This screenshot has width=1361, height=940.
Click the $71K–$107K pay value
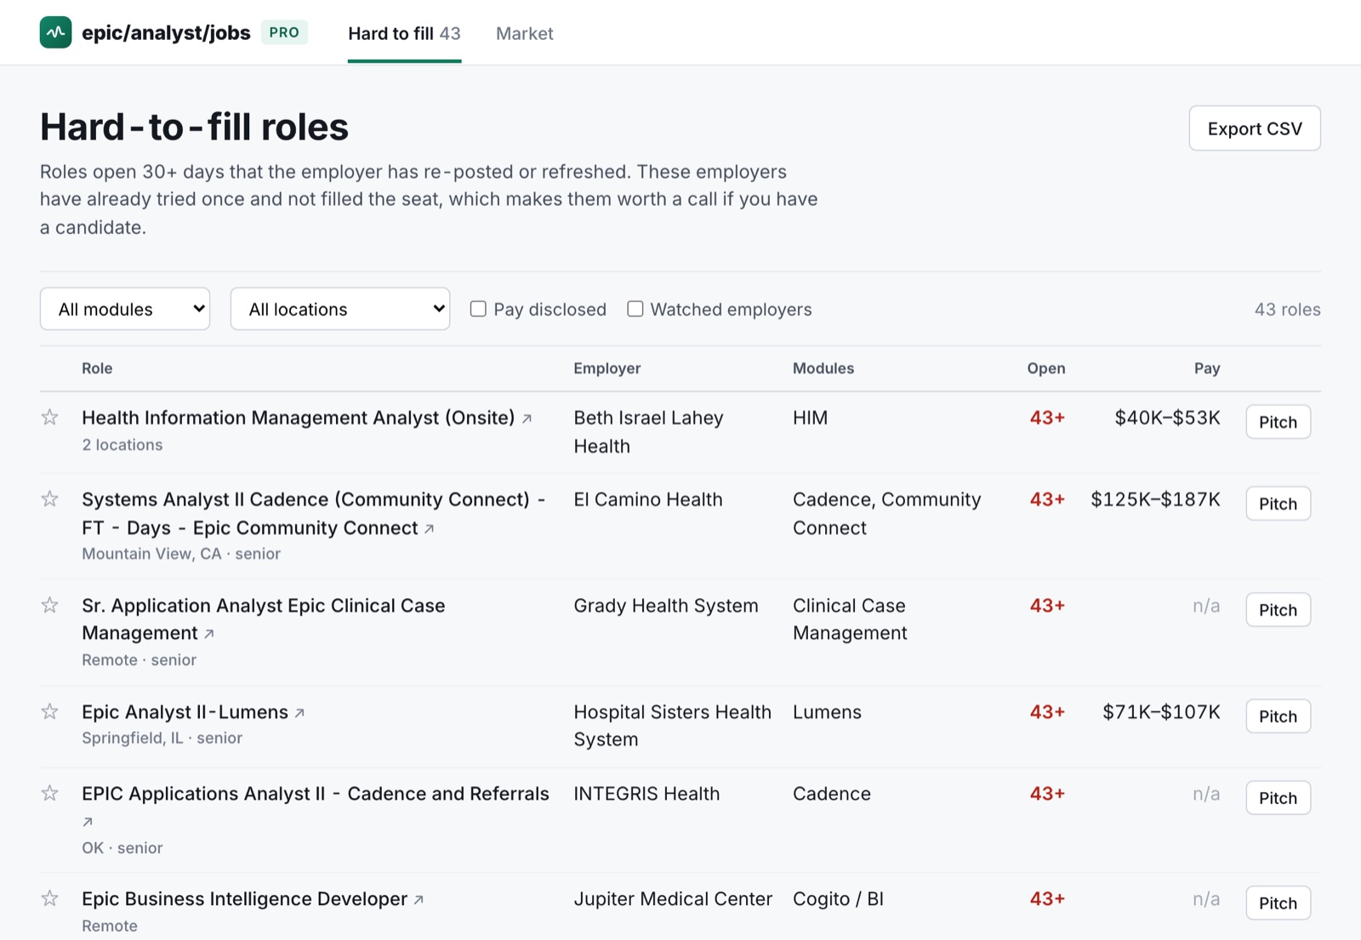[x=1161, y=712]
